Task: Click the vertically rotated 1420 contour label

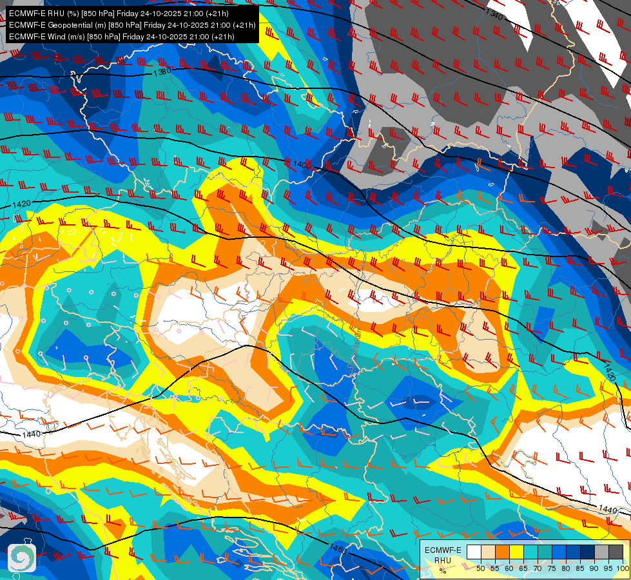Action: (609, 372)
